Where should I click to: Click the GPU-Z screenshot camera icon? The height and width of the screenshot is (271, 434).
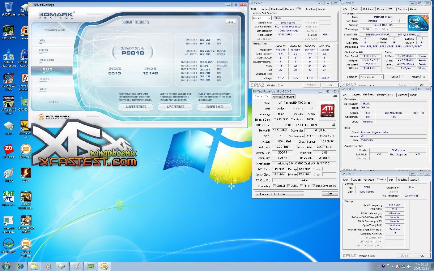click(x=335, y=96)
